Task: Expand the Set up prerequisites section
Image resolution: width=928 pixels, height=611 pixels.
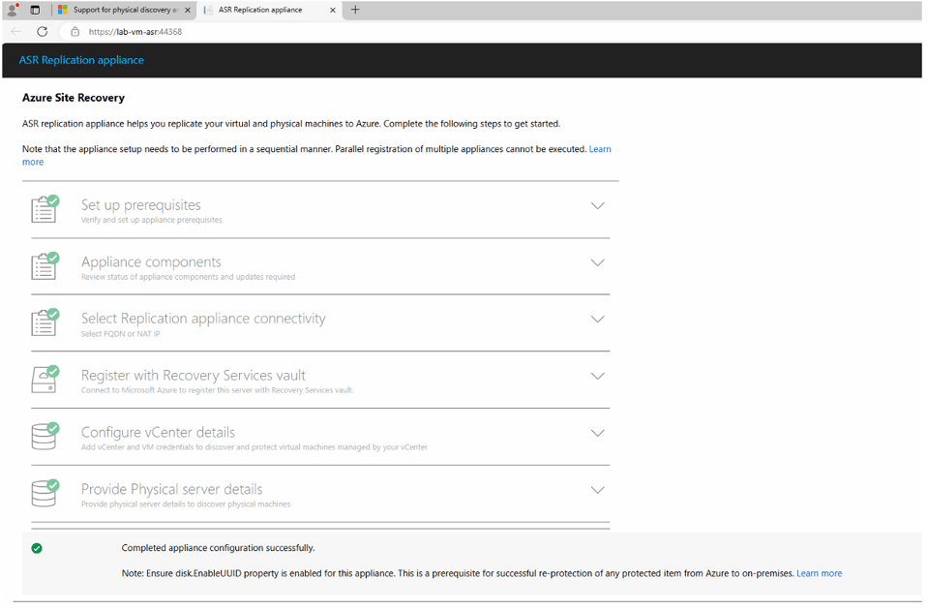Action: click(598, 206)
